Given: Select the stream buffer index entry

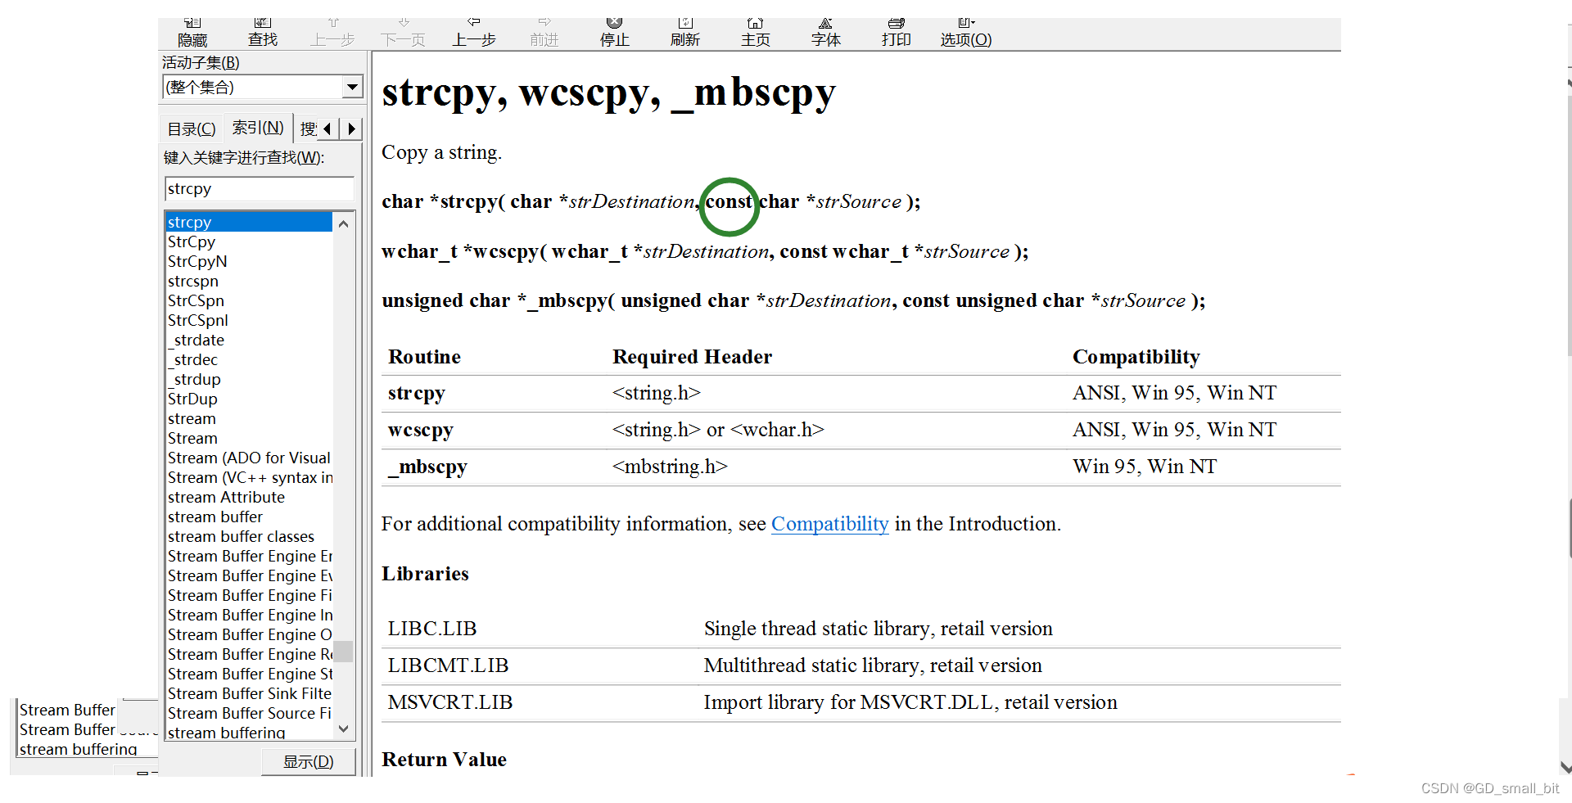Looking at the screenshot, I should pyautogui.click(x=215, y=517).
